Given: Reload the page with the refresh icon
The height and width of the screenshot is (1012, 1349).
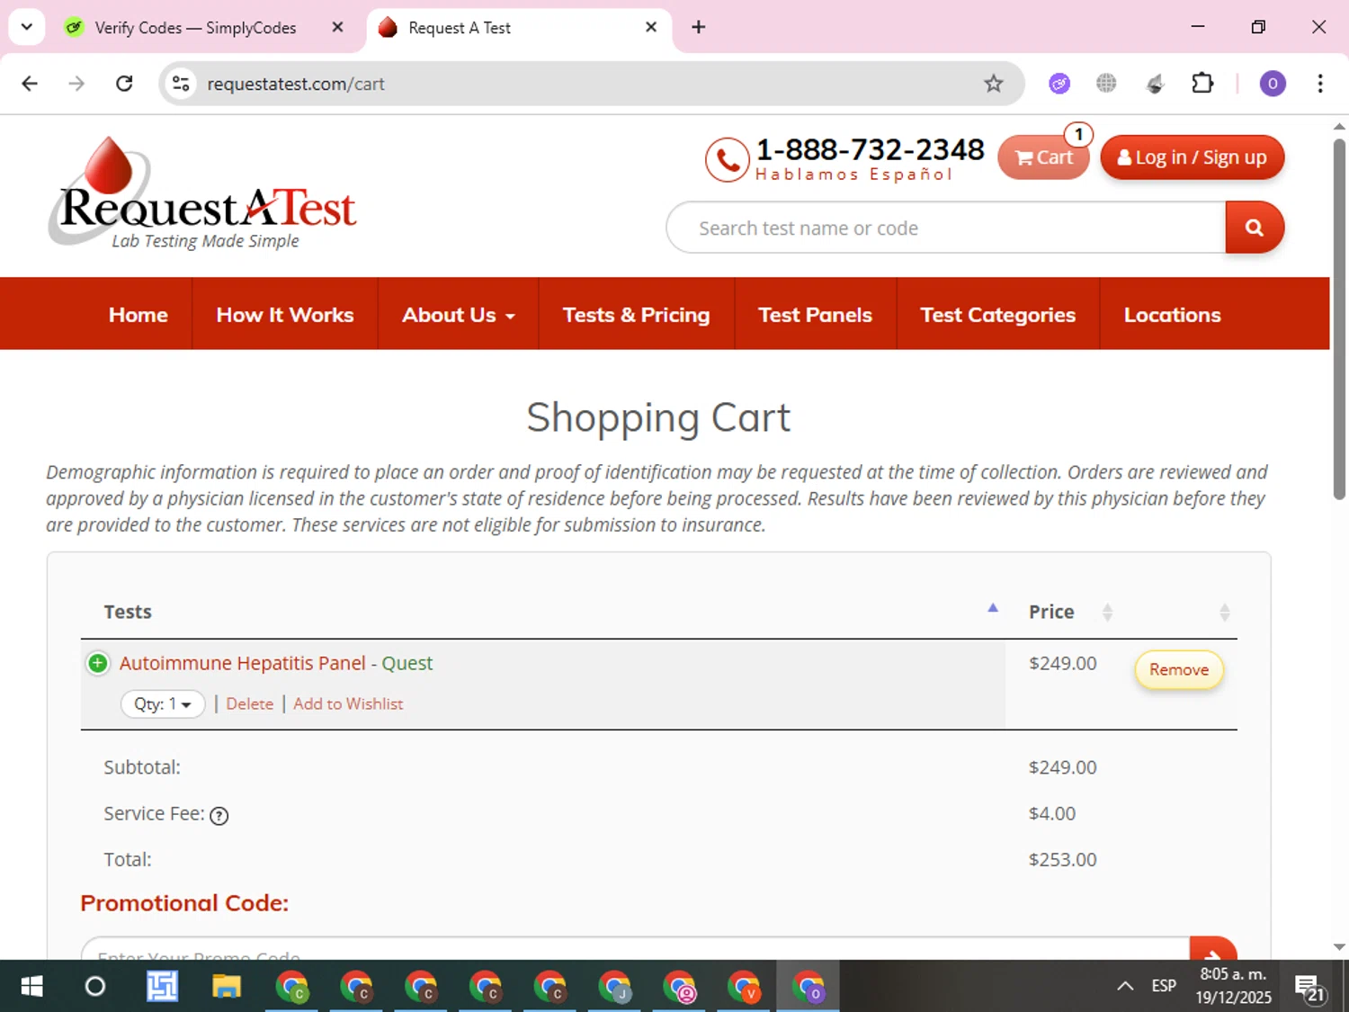Looking at the screenshot, I should (x=124, y=84).
